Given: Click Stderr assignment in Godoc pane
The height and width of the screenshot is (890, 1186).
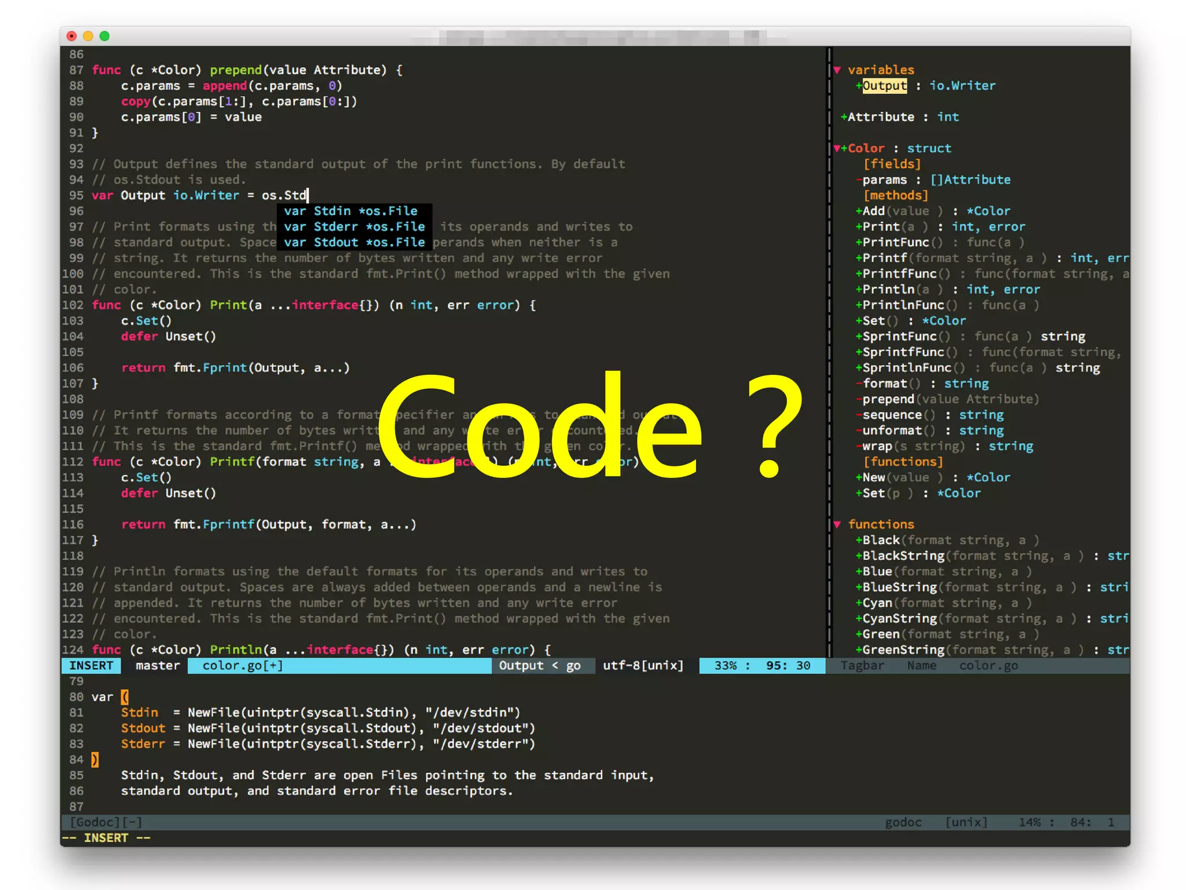Looking at the screenshot, I should (x=328, y=743).
